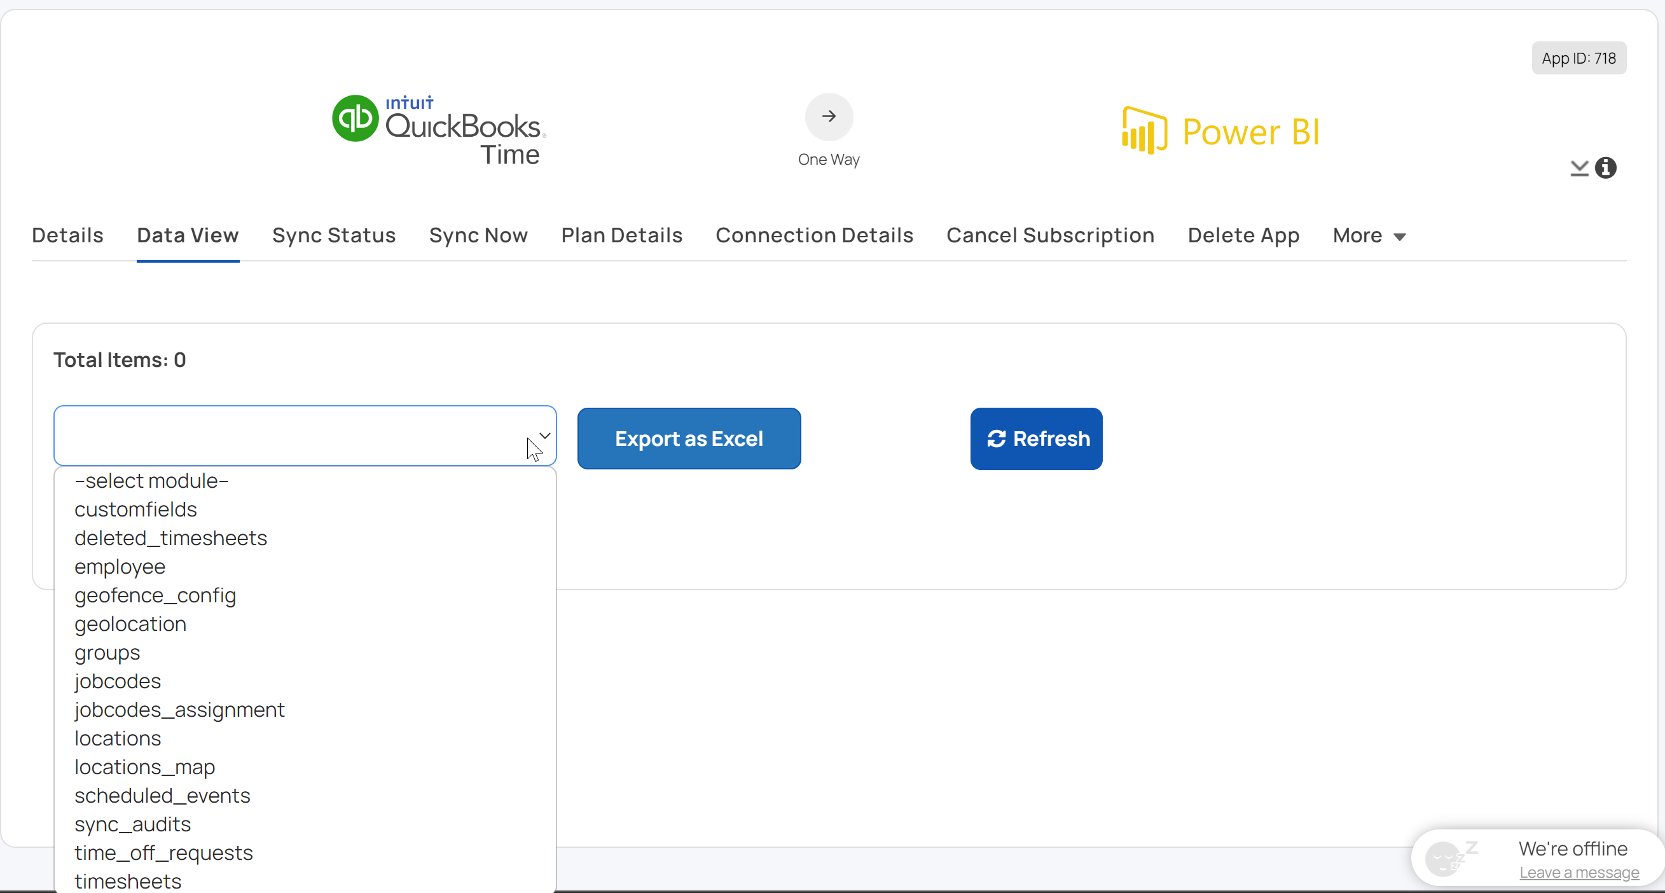This screenshot has height=893, width=1665.
Task: Click the Export as Excel button
Action: (x=689, y=438)
